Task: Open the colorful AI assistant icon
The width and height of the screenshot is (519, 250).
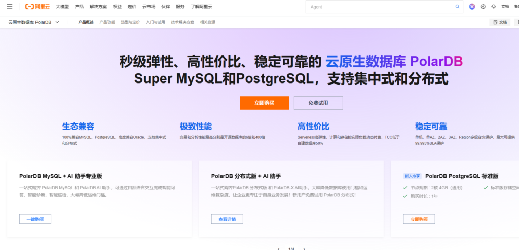Action: (x=472, y=6)
